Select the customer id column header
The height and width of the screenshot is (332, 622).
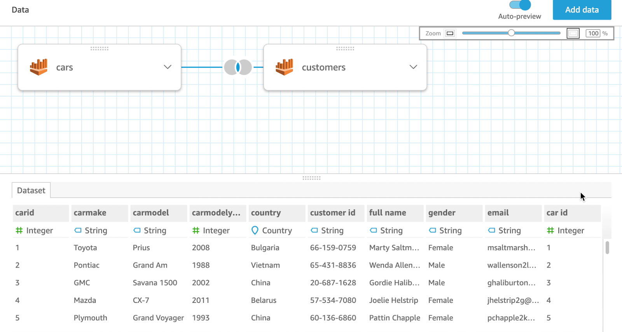(336, 213)
